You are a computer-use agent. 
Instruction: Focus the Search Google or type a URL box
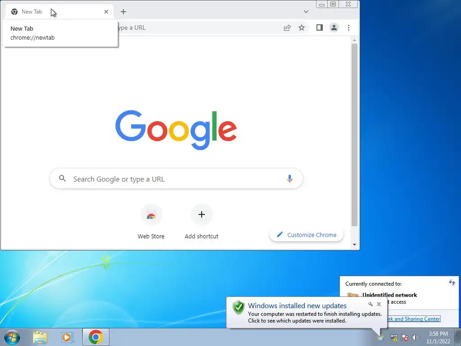pyautogui.click(x=176, y=179)
